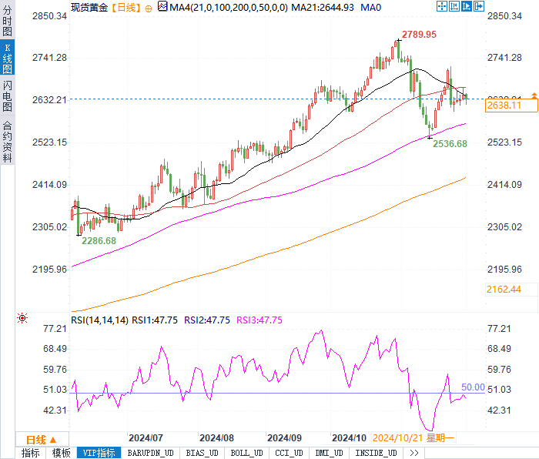This screenshot has width=539, height=459.
Task: Click the jump-to-chart-start axis icon
Action: click(454, 6)
